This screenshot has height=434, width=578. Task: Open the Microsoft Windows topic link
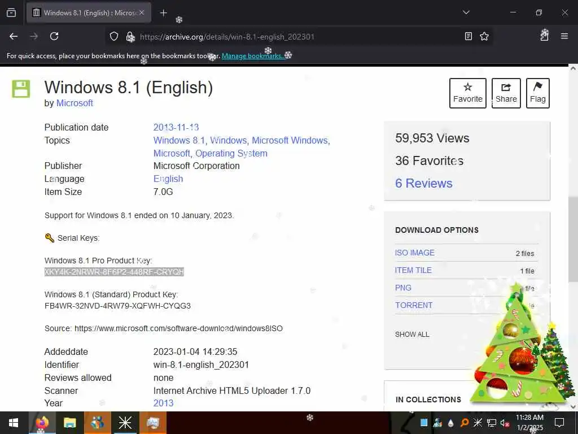click(290, 140)
